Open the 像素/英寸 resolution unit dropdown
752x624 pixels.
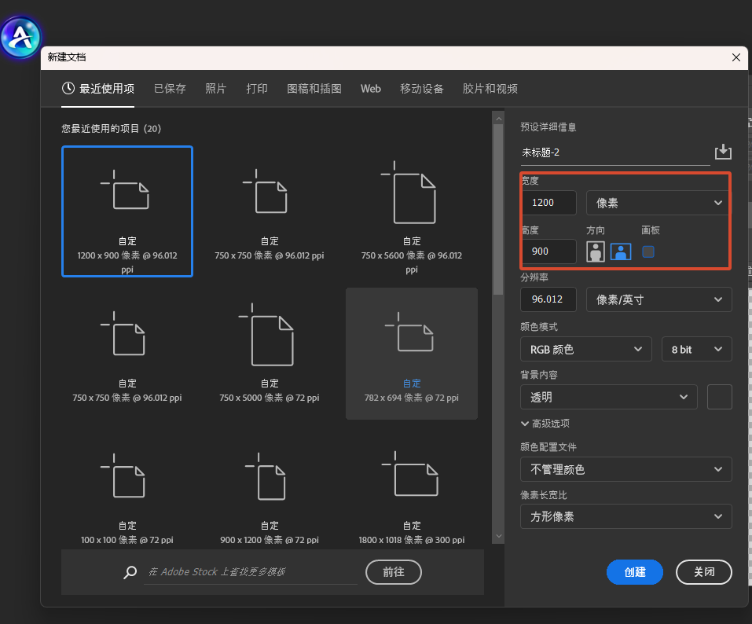[659, 299]
